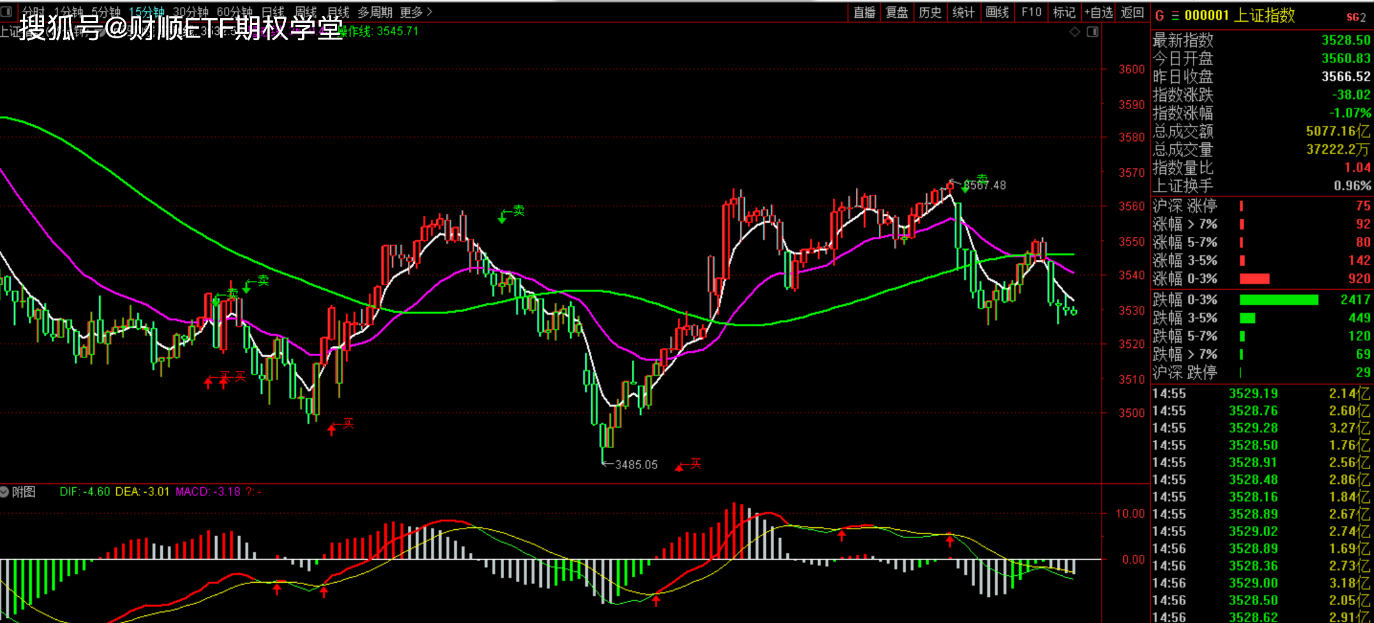This screenshot has width=1374, height=623.
Task: Add the index with +自选 button
Action: [x=1098, y=12]
